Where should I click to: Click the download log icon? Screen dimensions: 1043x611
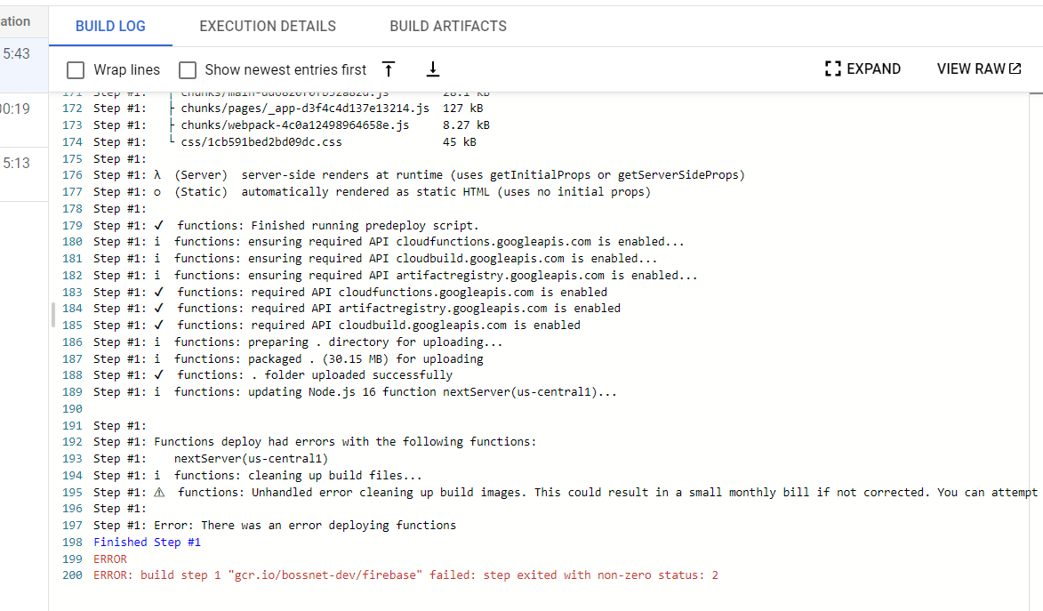pos(432,68)
